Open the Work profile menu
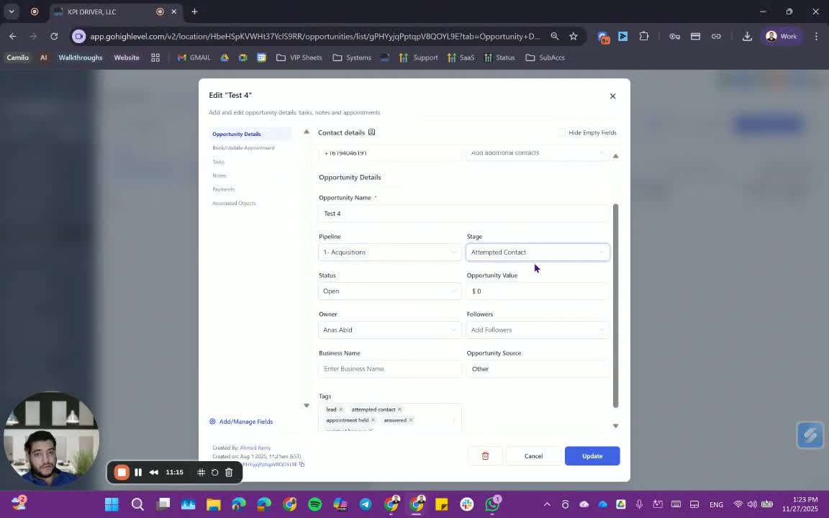Image resolution: width=829 pixels, height=518 pixels. coord(782,37)
